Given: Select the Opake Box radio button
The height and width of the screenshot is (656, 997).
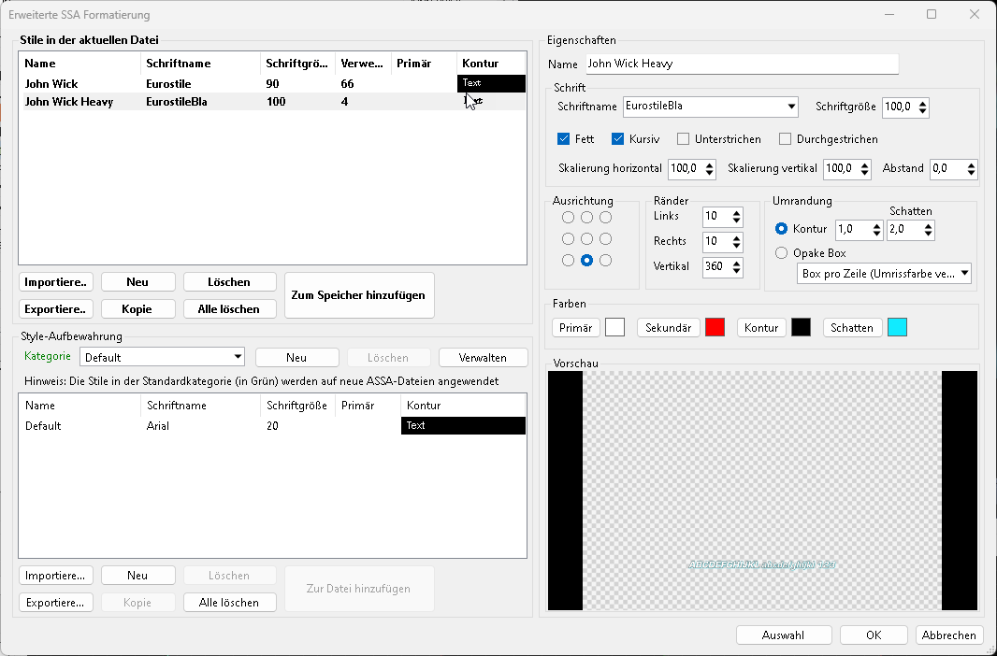Looking at the screenshot, I should pos(782,252).
